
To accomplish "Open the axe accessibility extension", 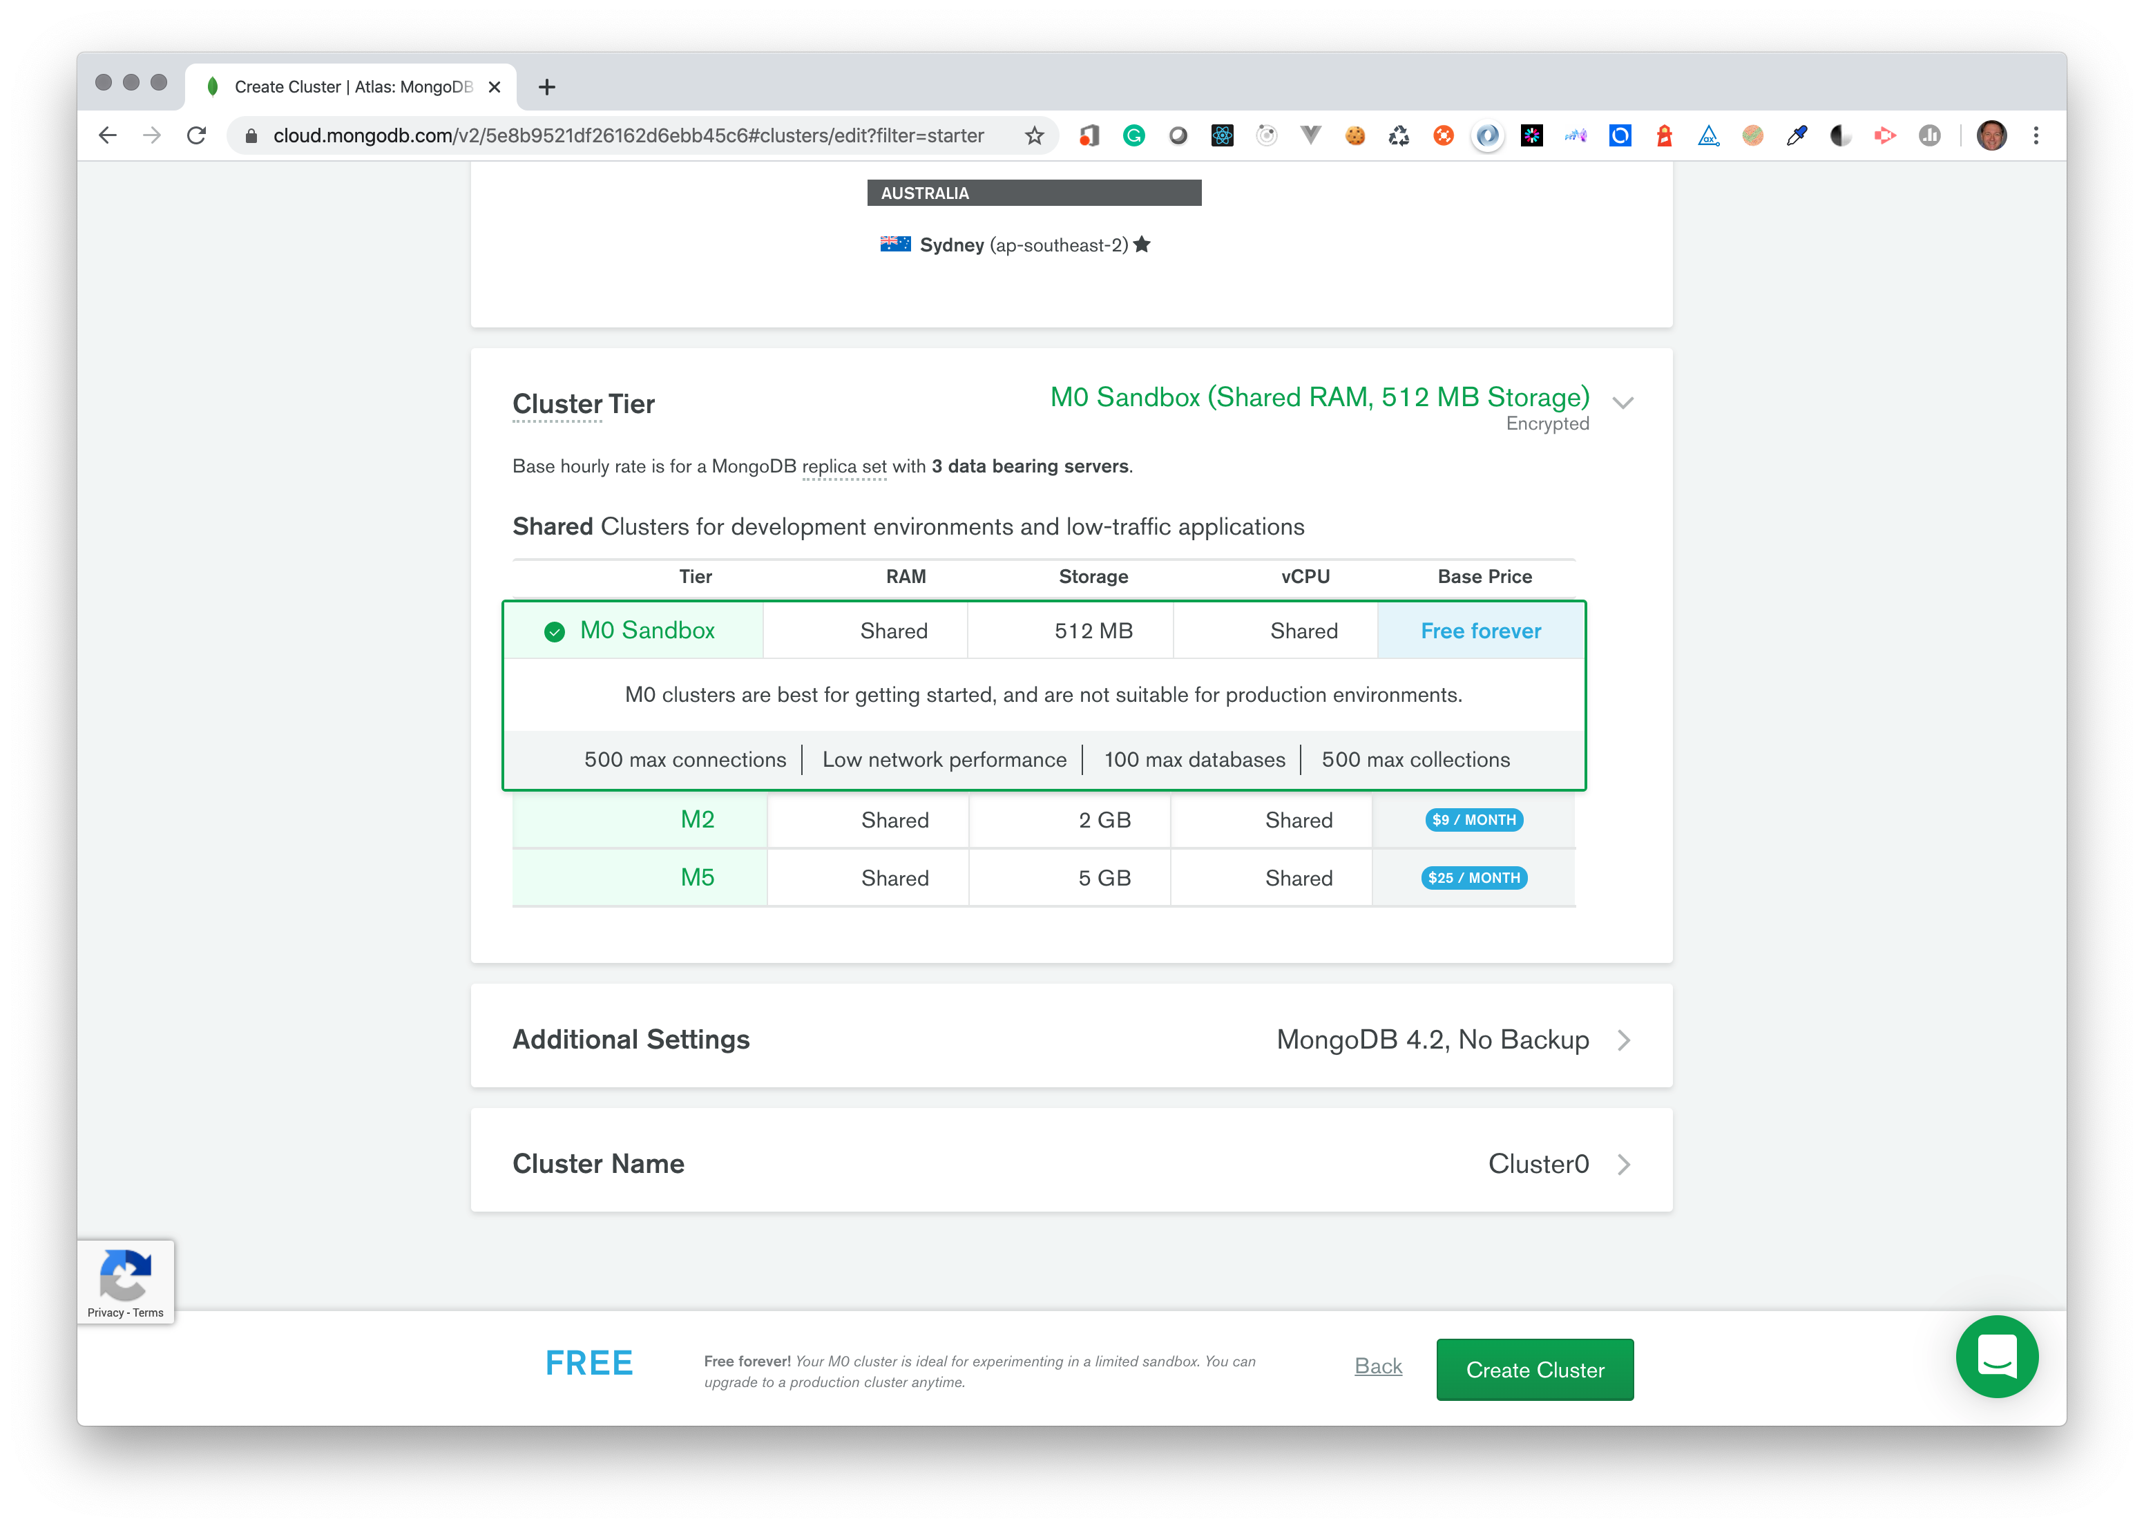I will [x=1708, y=135].
